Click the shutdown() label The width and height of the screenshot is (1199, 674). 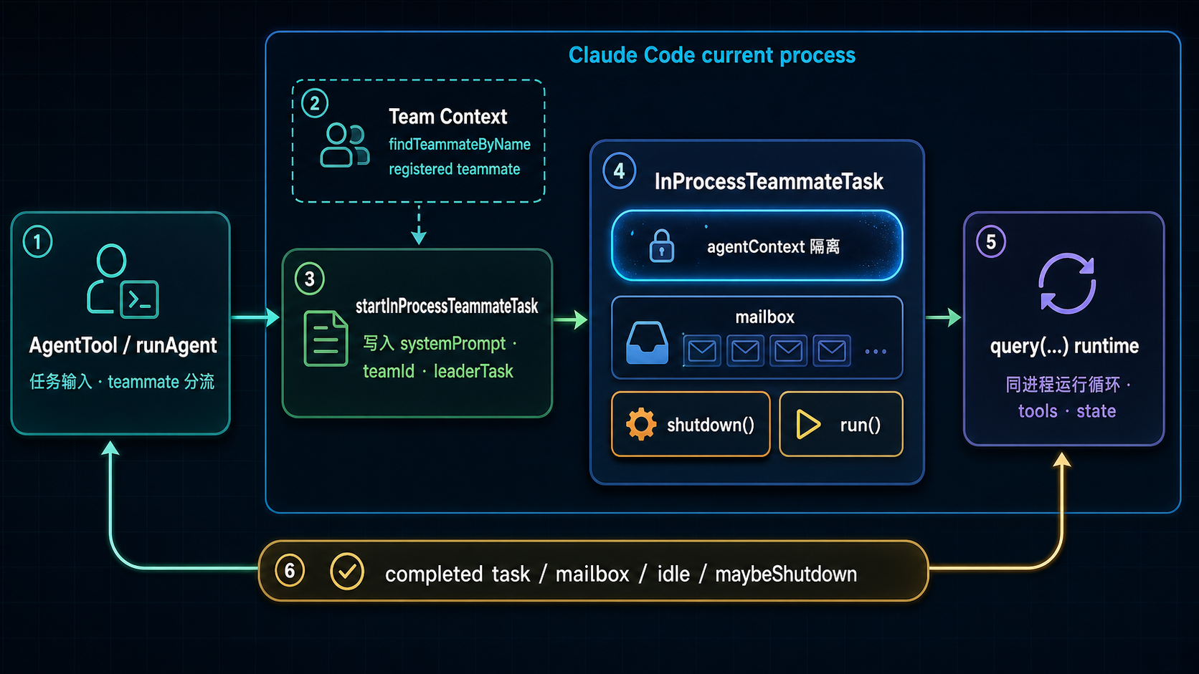point(711,425)
